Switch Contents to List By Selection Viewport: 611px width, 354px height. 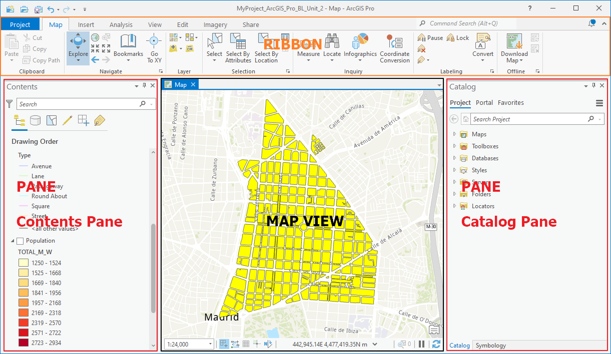[52, 120]
